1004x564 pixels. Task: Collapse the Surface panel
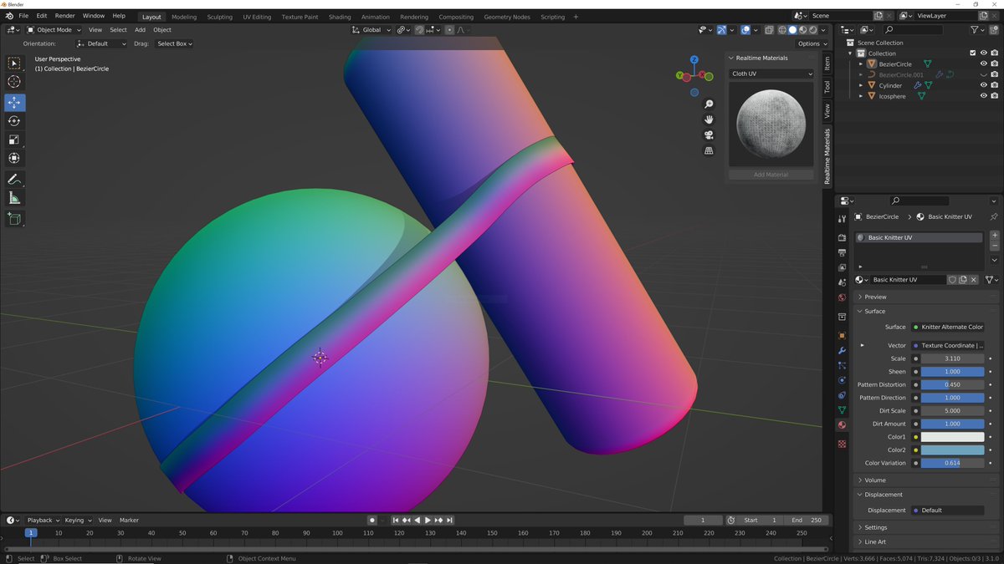pyautogui.click(x=874, y=311)
